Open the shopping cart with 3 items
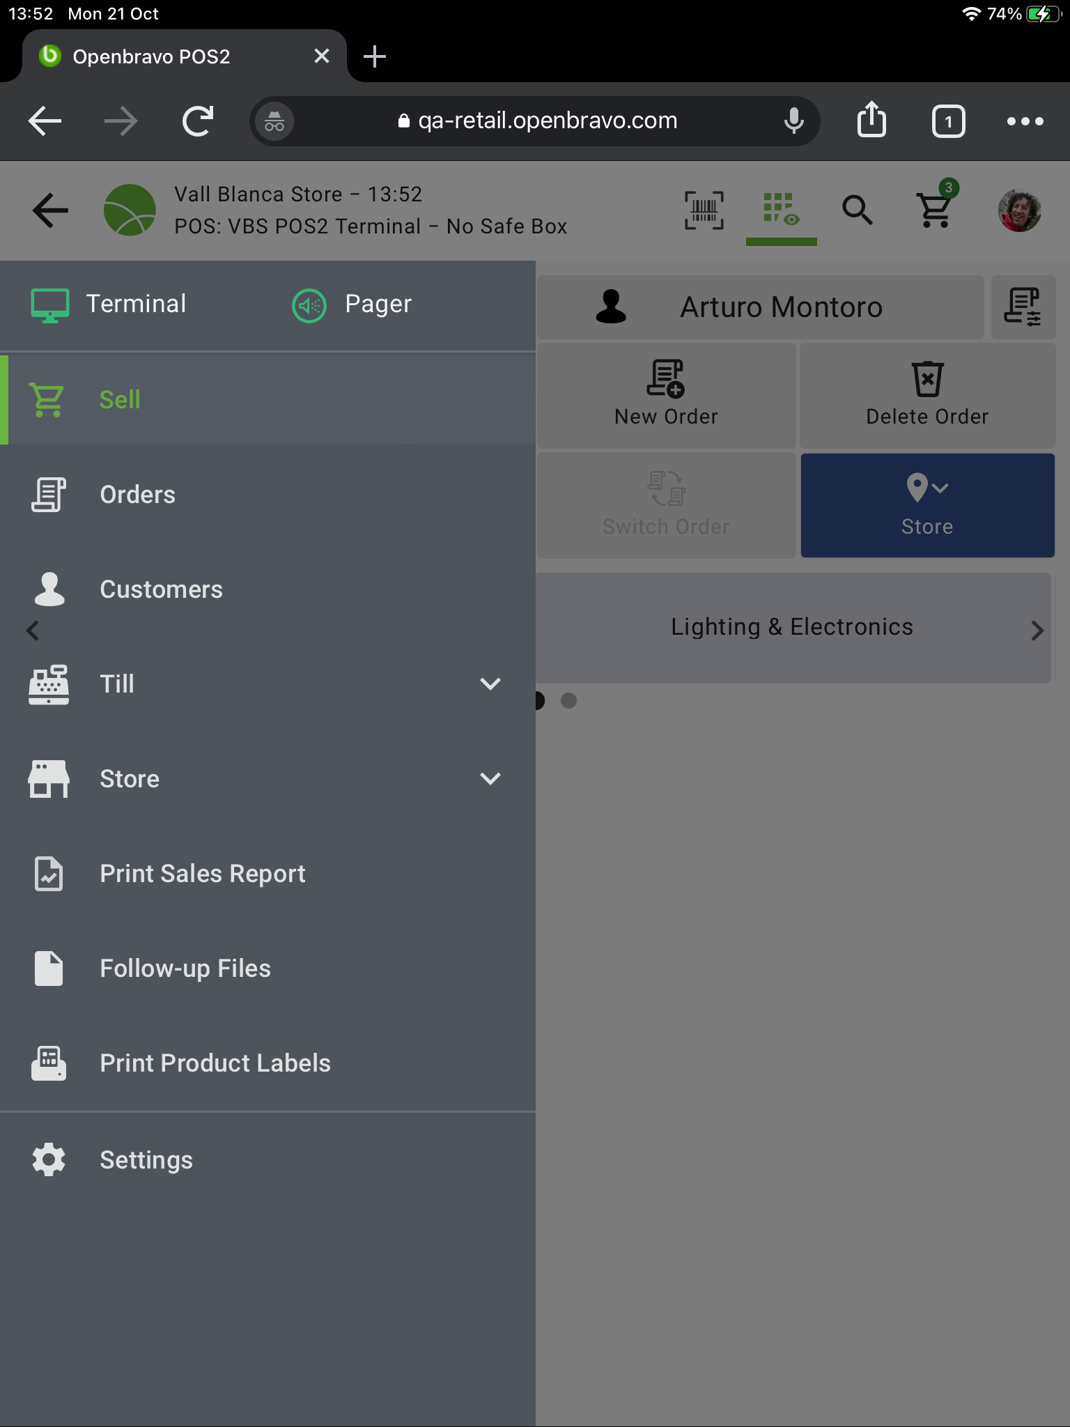 click(936, 208)
